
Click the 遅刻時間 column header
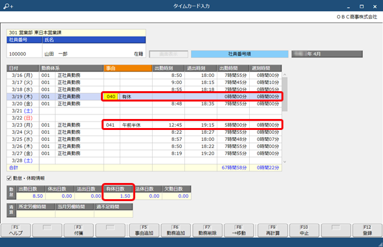pos(265,69)
